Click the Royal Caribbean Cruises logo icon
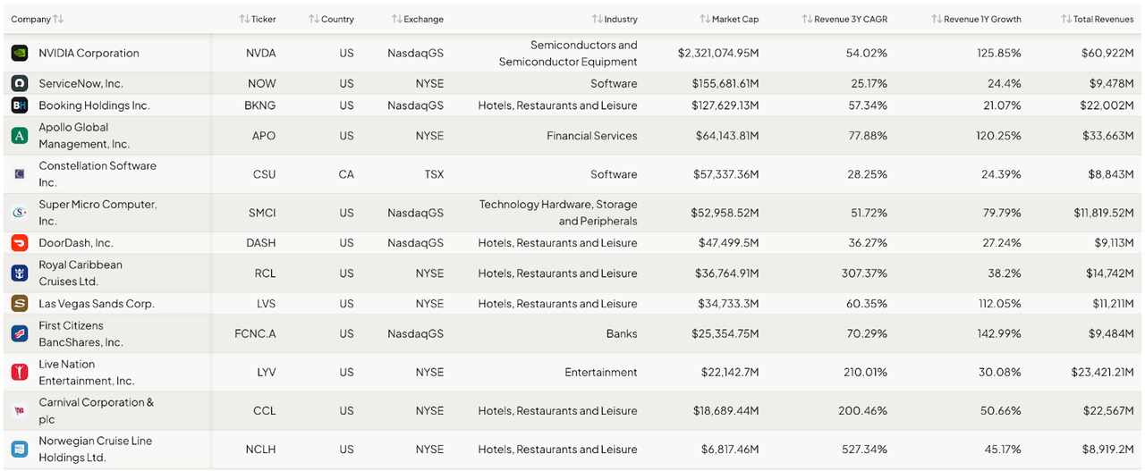 click(19, 273)
